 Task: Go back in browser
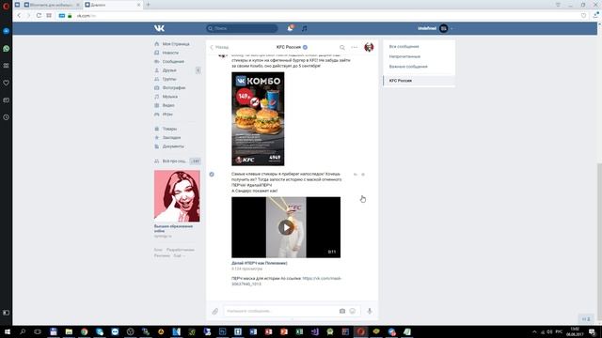click(19, 16)
